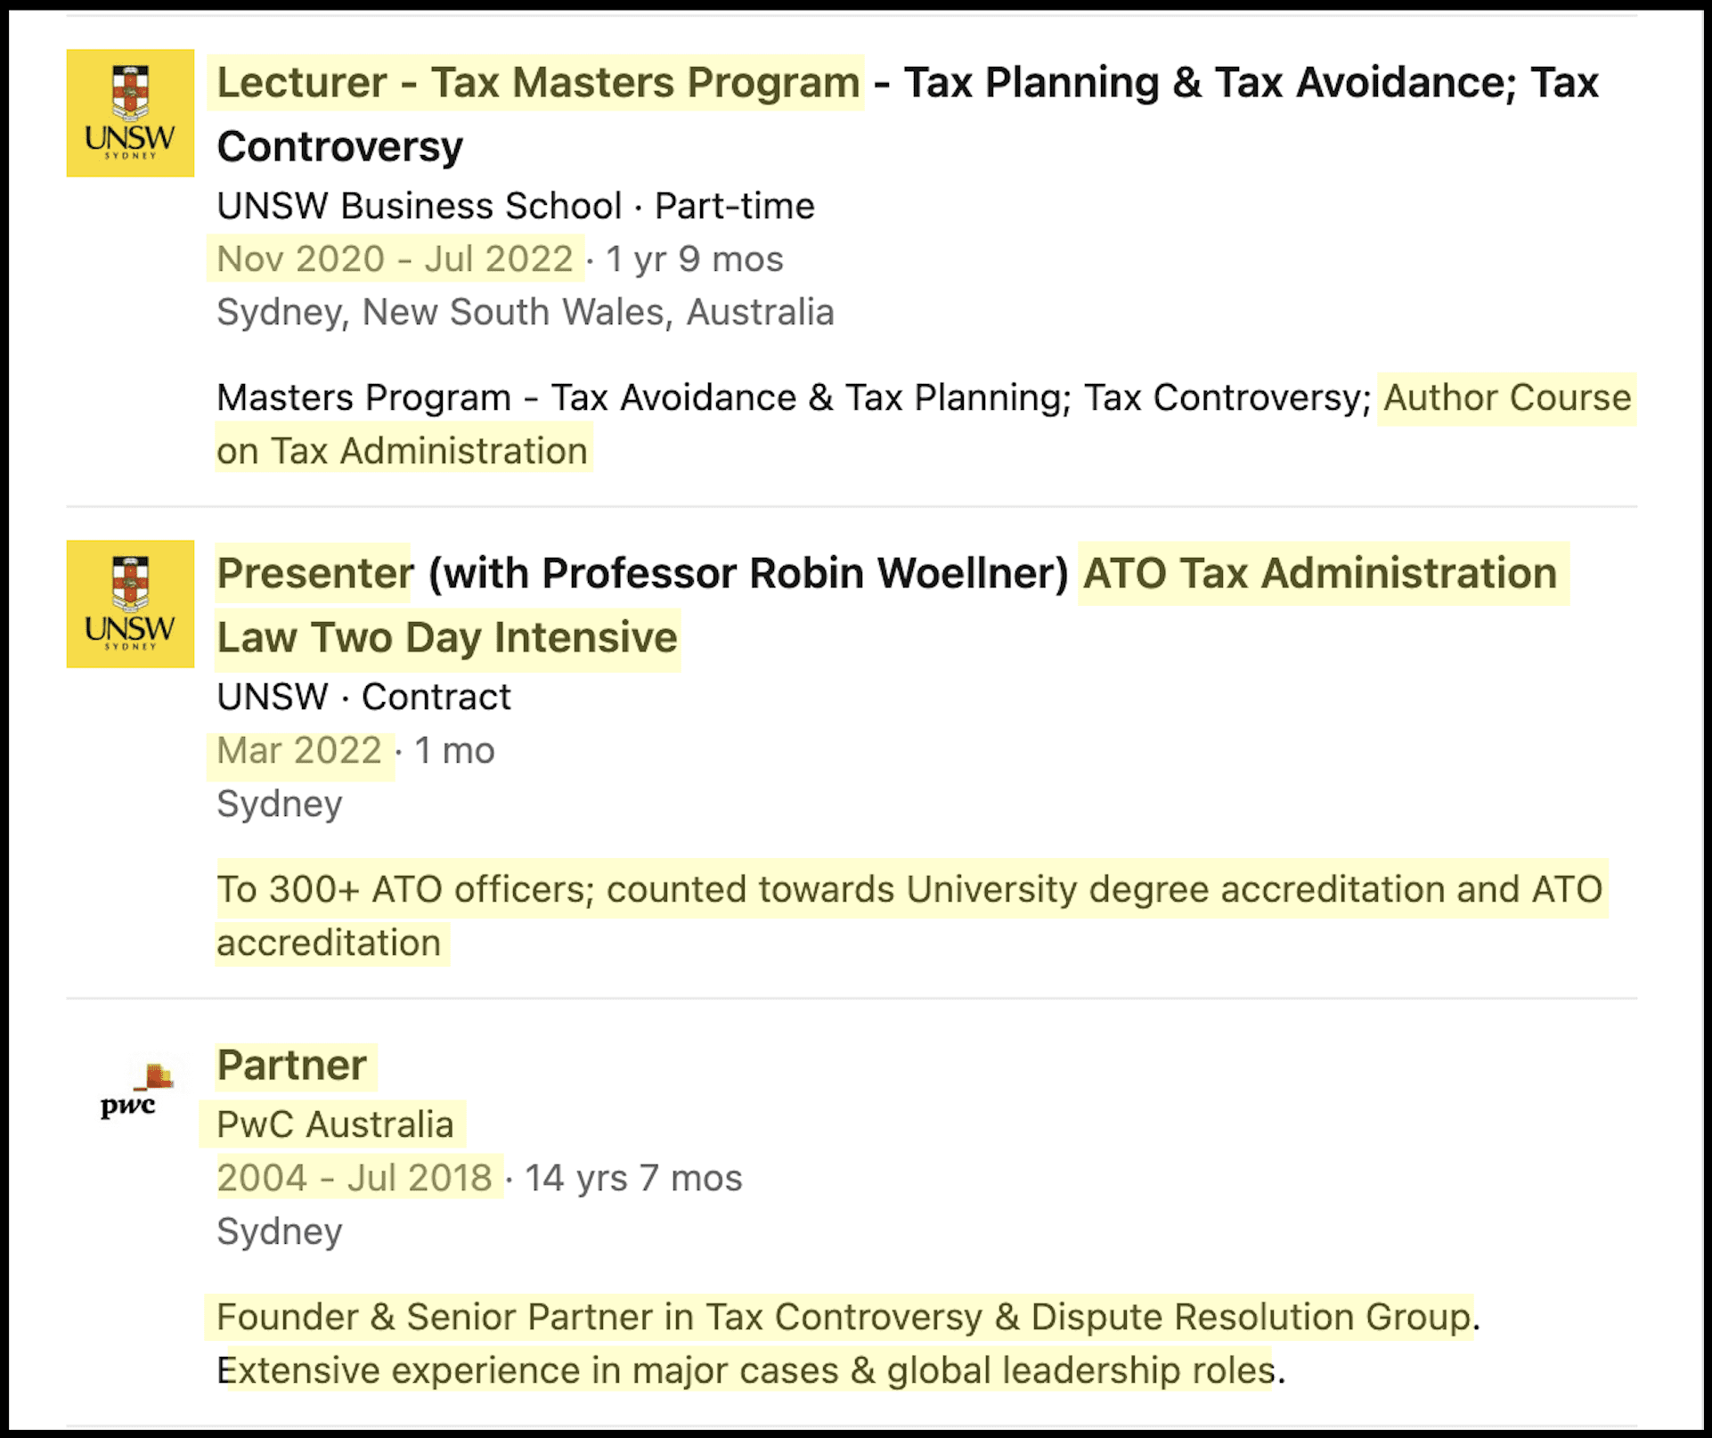The width and height of the screenshot is (1712, 1438).
Task: Click the UNSW Business School · Part-time line
Action: click(x=516, y=206)
